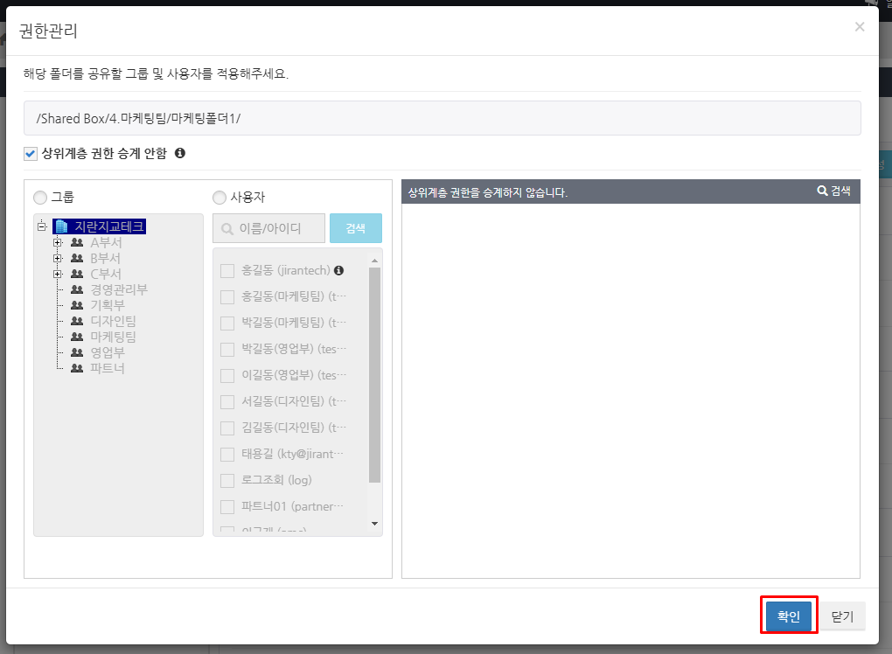
Task: Click the info icon next to 홍길동 (jirantech)
Action: click(339, 271)
